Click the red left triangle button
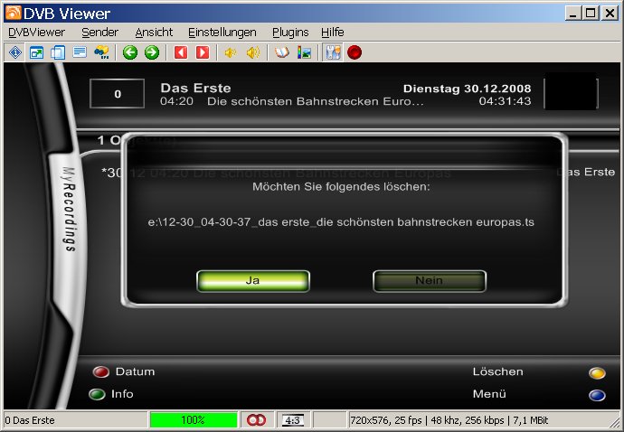This screenshot has height=432, width=624. coord(181,52)
